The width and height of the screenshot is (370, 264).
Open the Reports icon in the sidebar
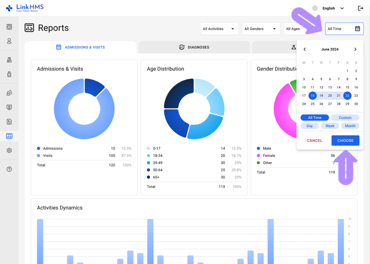(x=9, y=136)
